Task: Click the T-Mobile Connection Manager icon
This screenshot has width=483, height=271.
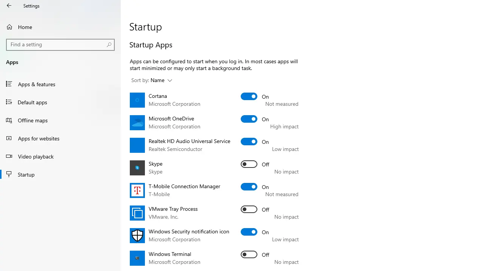Action: [137, 190]
